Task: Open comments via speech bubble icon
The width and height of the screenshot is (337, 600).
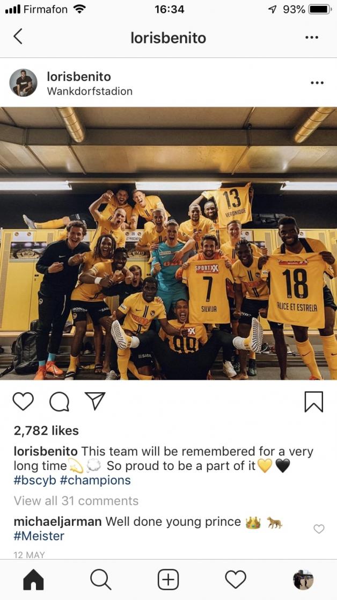Action: point(59,402)
